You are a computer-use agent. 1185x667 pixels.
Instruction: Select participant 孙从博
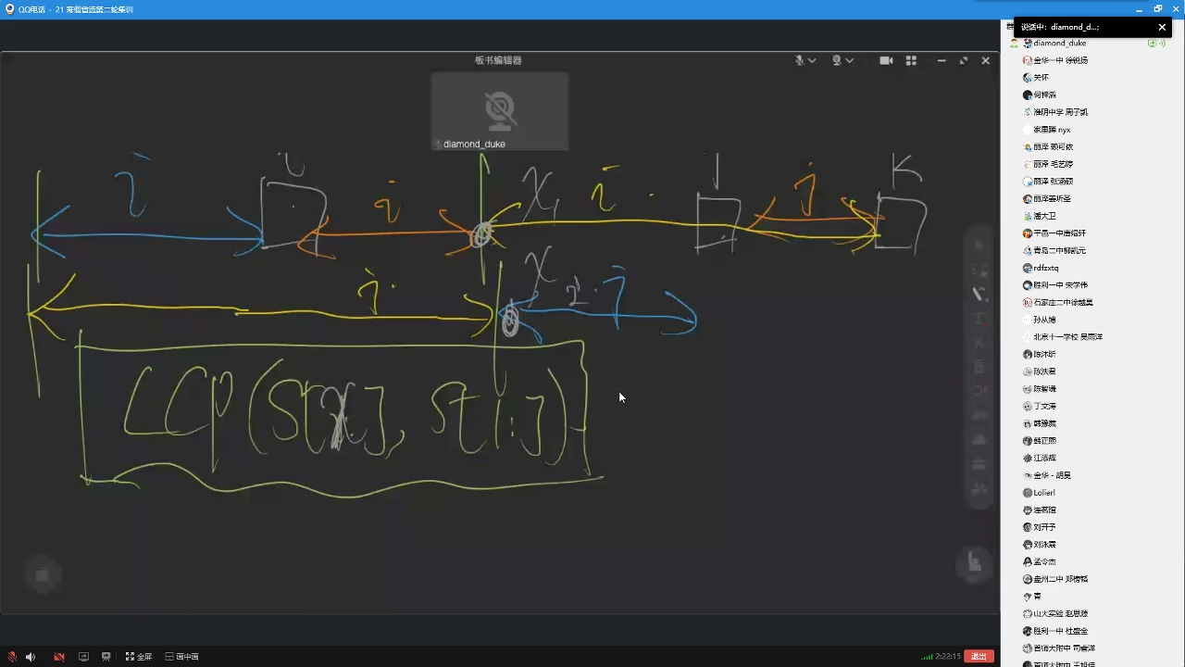click(x=1044, y=320)
